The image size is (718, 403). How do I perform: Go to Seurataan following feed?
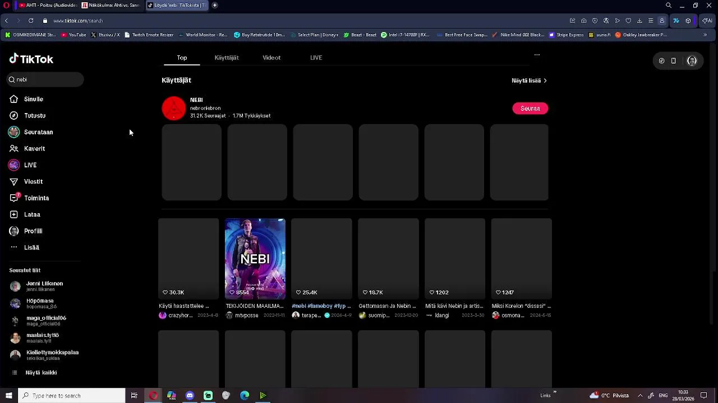31,132
